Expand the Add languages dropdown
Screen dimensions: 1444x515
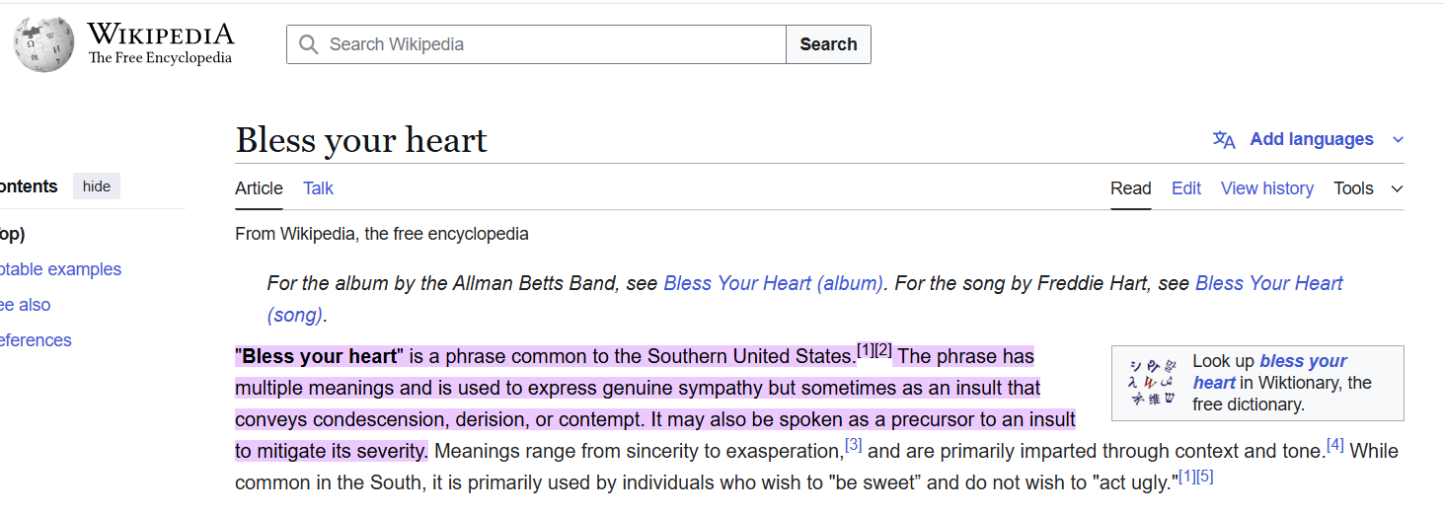tap(1311, 140)
